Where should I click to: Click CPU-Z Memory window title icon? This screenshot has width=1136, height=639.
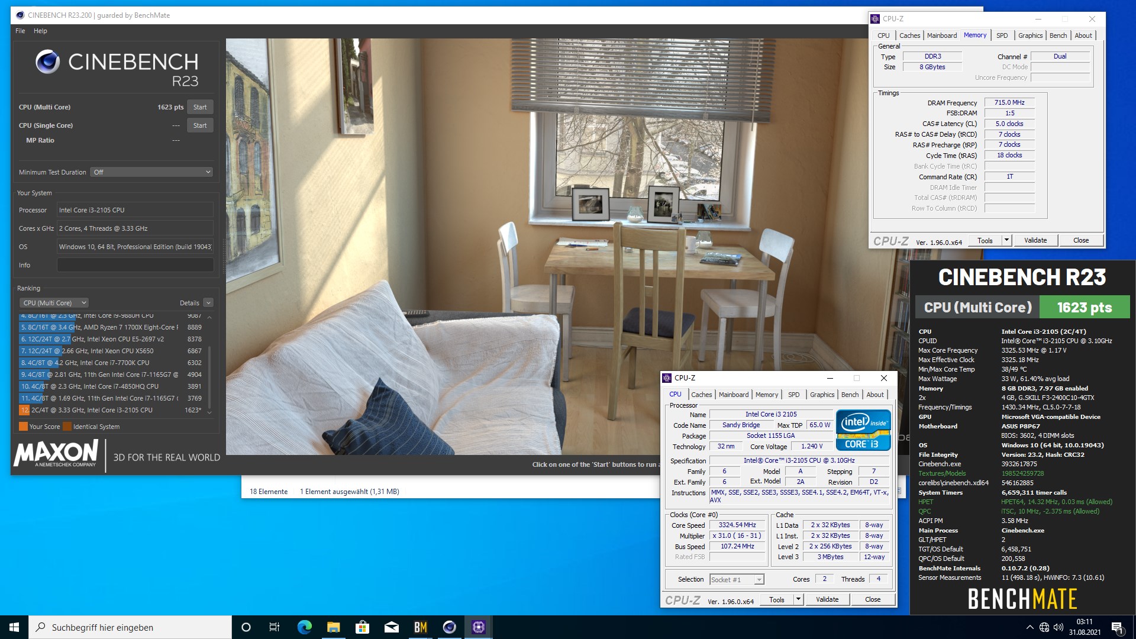pos(875,19)
